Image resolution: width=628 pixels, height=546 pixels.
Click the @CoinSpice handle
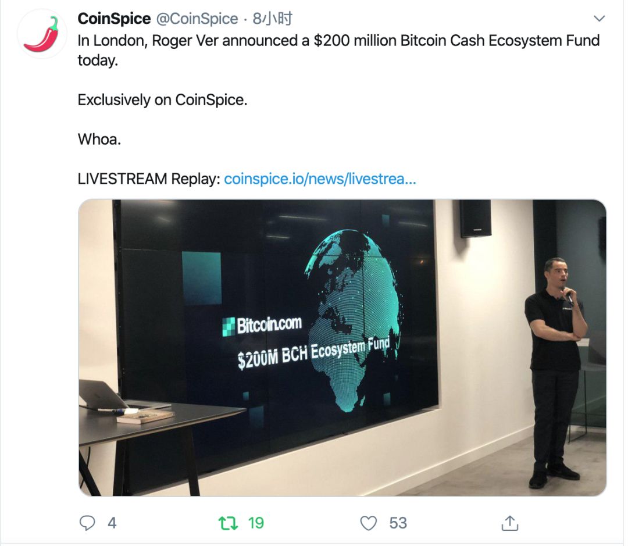[x=197, y=19]
